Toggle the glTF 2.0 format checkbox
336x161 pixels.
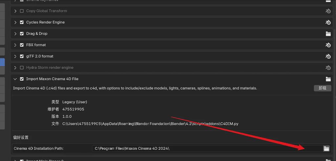point(22,56)
